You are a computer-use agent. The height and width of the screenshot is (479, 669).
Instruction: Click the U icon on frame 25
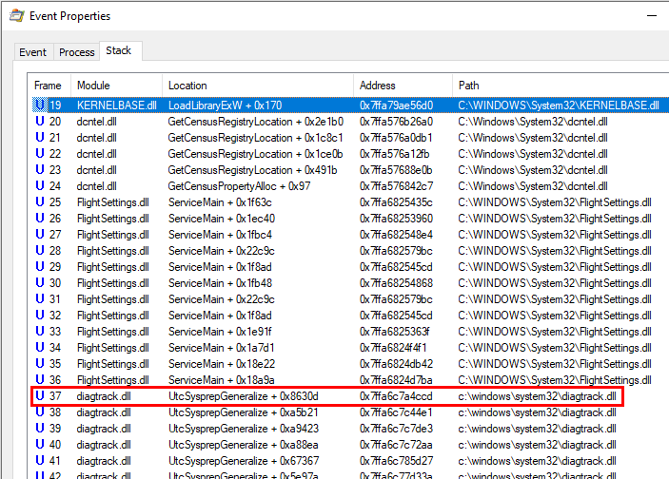pyautogui.click(x=39, y=202)
